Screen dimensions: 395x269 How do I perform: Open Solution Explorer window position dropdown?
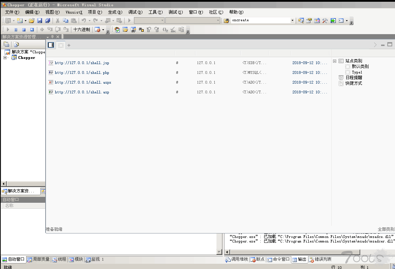pyautogui.click(x=48, y=37)
